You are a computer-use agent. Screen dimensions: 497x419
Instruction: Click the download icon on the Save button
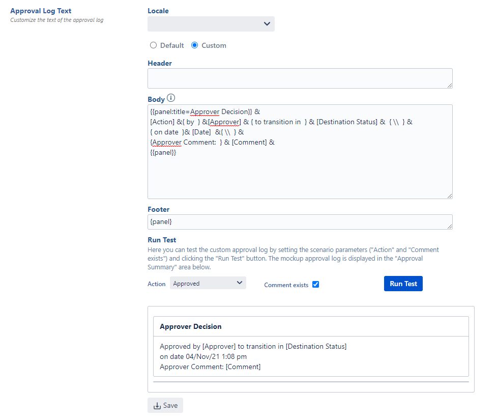click(157, 405)
